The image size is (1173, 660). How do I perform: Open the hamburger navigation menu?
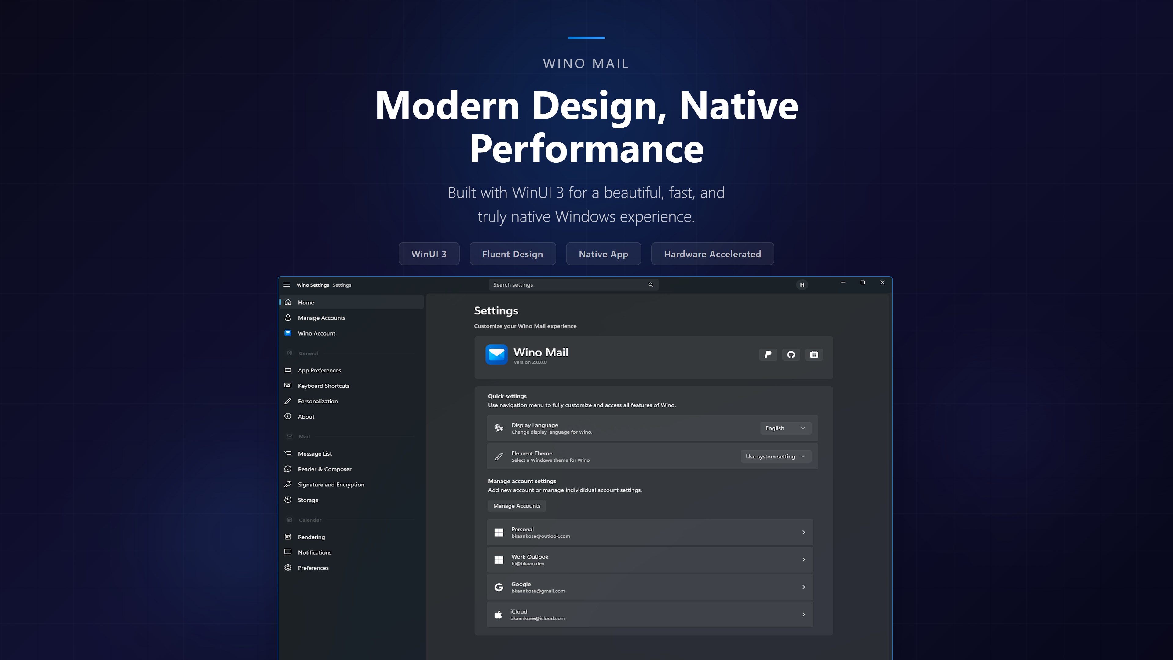287,285
